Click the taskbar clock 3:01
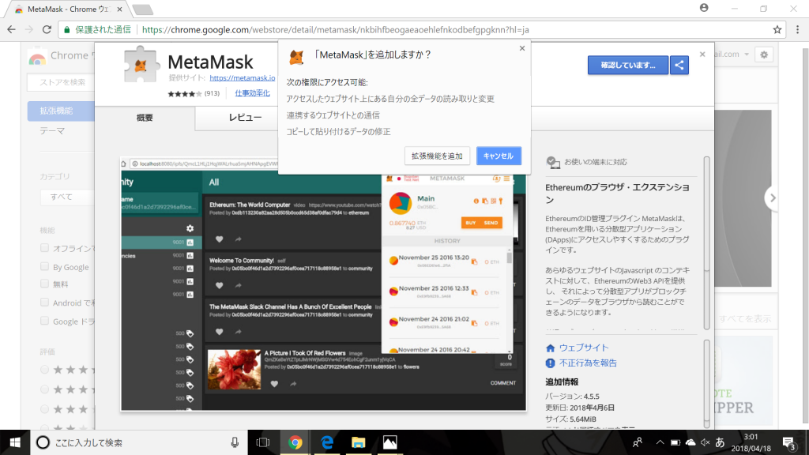809x455 pixels. (x=751, y=437)
